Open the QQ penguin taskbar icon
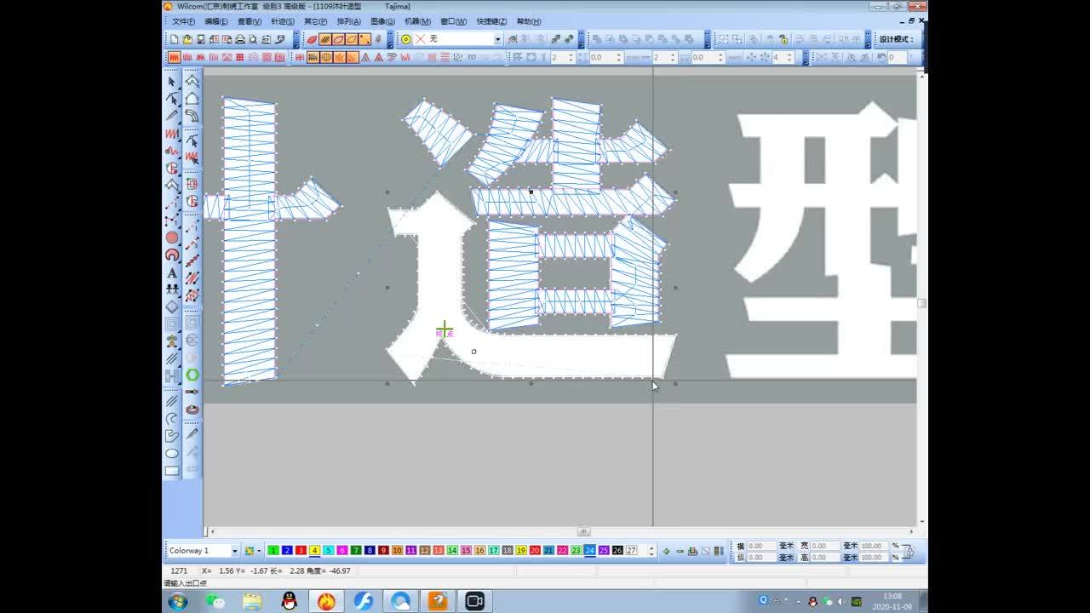The width and height of the screenshot is (1090, 613). [289, 601]
